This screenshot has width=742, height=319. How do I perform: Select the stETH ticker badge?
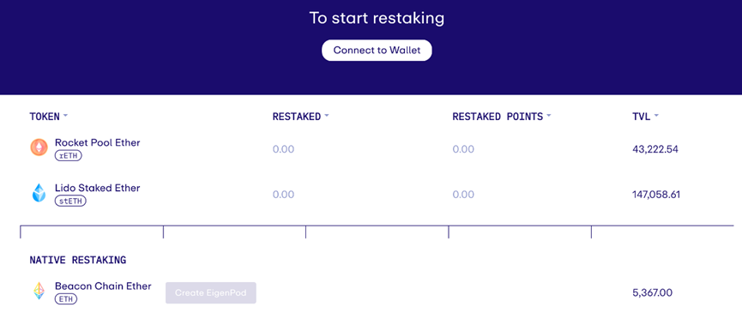(x=70, y=201)
